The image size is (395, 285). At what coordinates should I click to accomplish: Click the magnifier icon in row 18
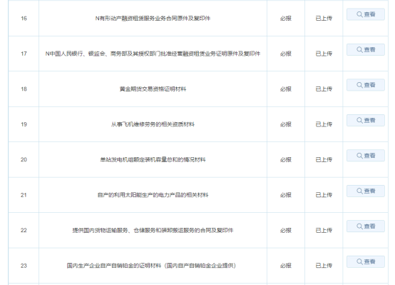click(359, 85)
